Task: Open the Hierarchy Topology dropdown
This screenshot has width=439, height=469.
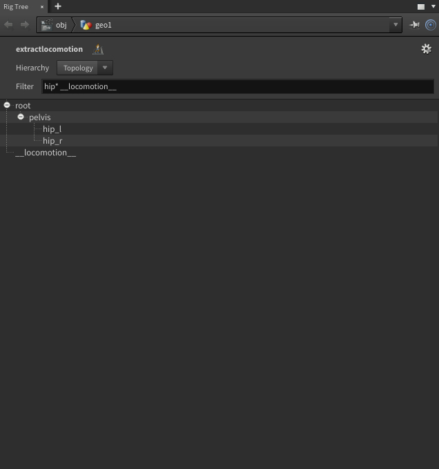Action: point(84,68)
